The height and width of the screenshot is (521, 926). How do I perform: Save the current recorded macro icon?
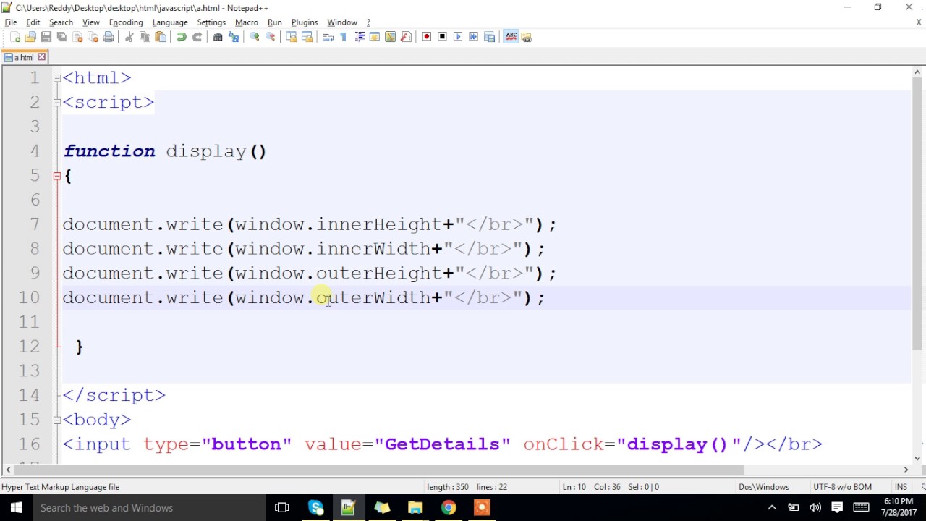[x=488, y=37]
